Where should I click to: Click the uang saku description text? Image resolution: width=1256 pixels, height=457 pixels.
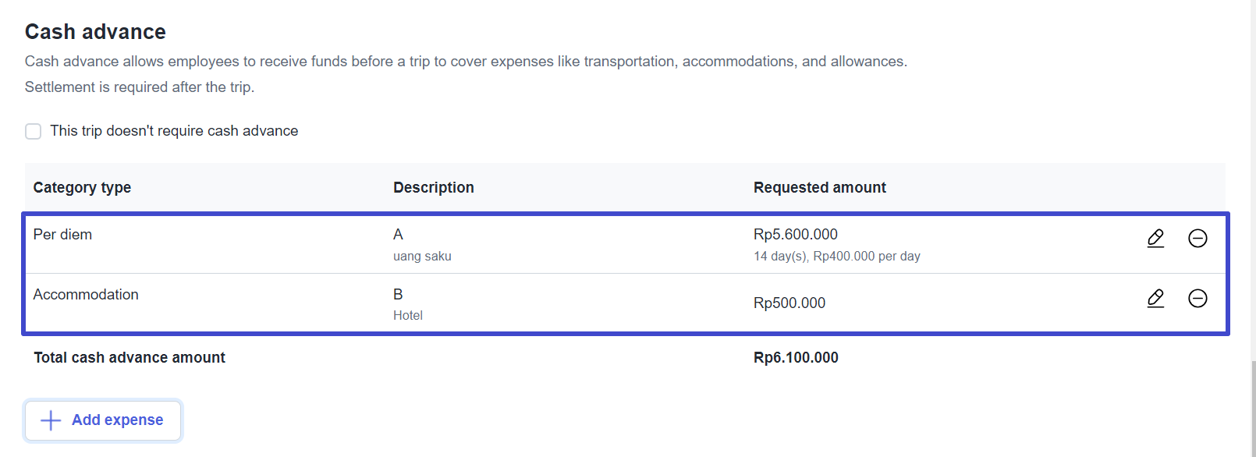pos(422,256)
